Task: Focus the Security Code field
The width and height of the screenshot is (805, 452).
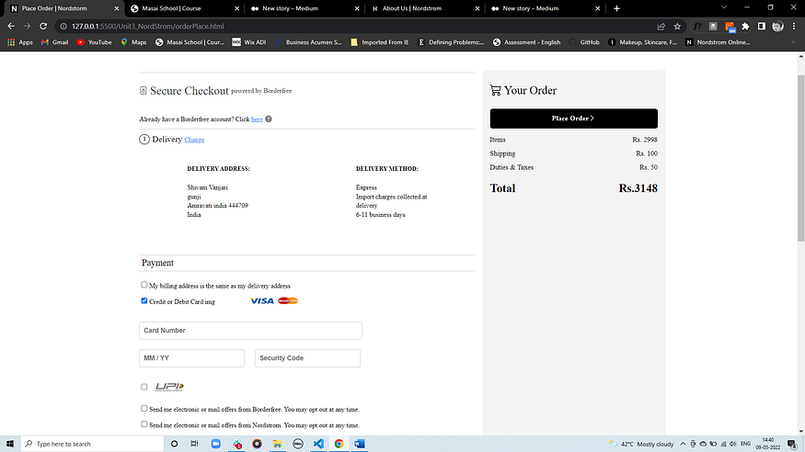Action: [x=307, y=358]
